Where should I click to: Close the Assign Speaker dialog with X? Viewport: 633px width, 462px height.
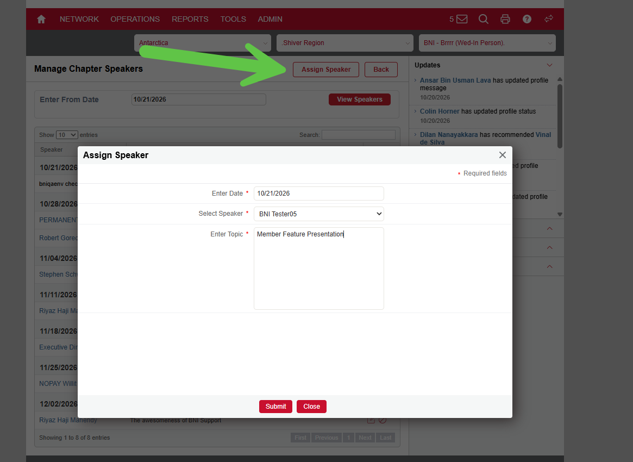[x=502, y=155]
